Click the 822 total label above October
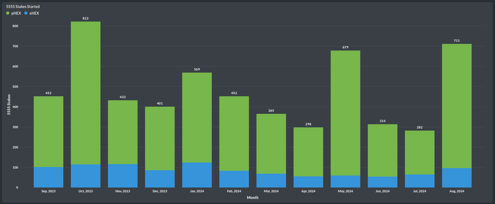 86,18
